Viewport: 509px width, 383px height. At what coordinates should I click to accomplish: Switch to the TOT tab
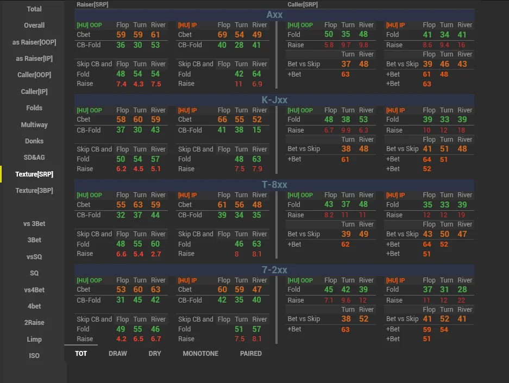coord(81,354)
